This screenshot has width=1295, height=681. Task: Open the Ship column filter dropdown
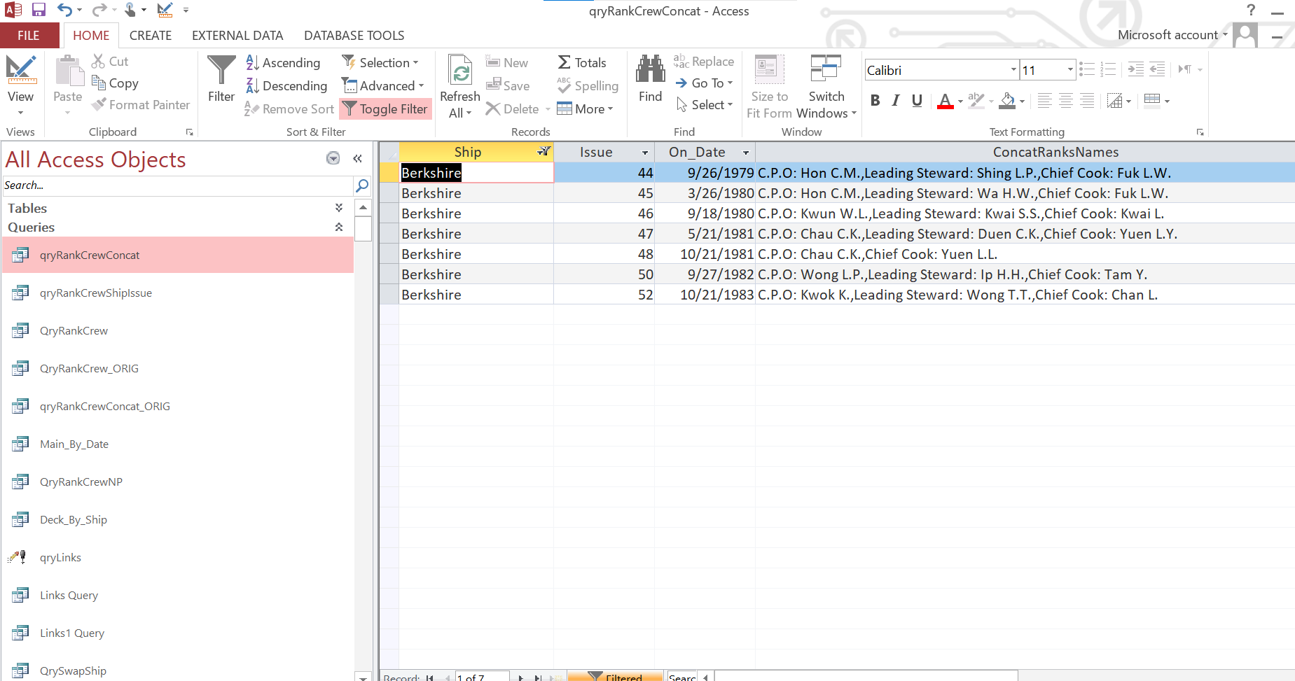[543, 152]
